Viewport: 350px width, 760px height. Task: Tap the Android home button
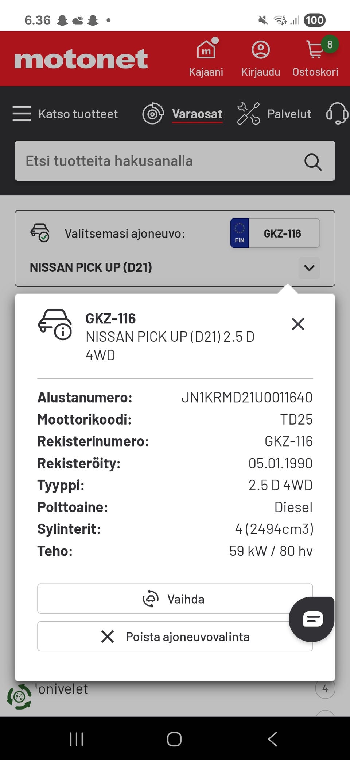(x=174, y=739)
